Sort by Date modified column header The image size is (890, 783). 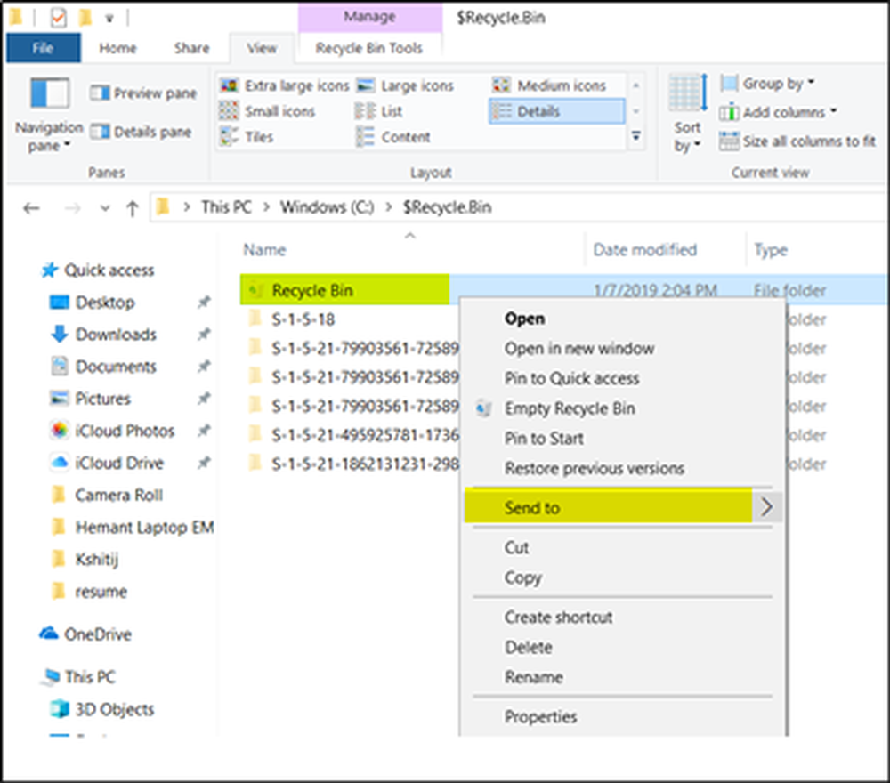pos(645,250)
